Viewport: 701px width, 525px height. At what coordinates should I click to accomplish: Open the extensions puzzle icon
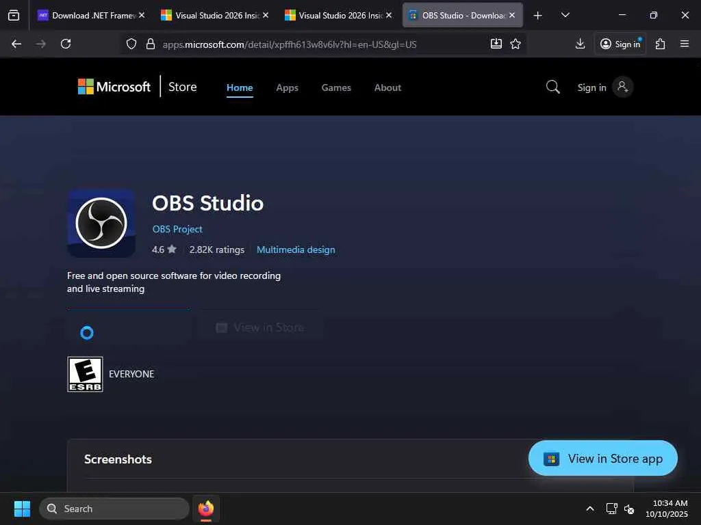(x=660, y=44)
